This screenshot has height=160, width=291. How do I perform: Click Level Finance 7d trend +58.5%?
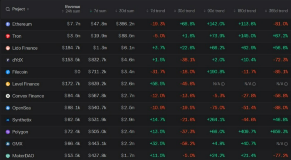[x=157, y=84]
